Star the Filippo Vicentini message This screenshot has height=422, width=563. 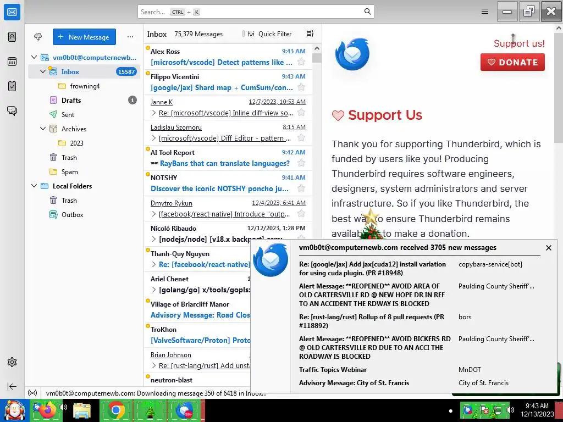301,87
